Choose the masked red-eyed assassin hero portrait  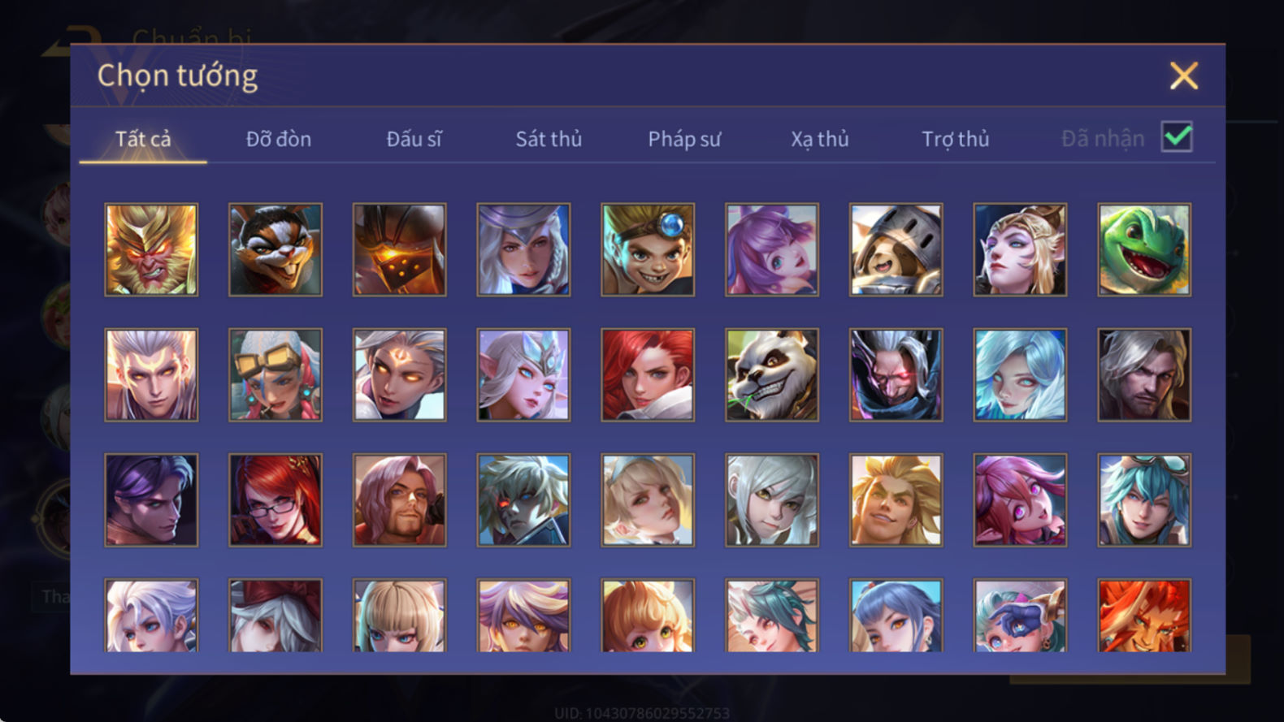pyautogui.click(x=896, y=374)
